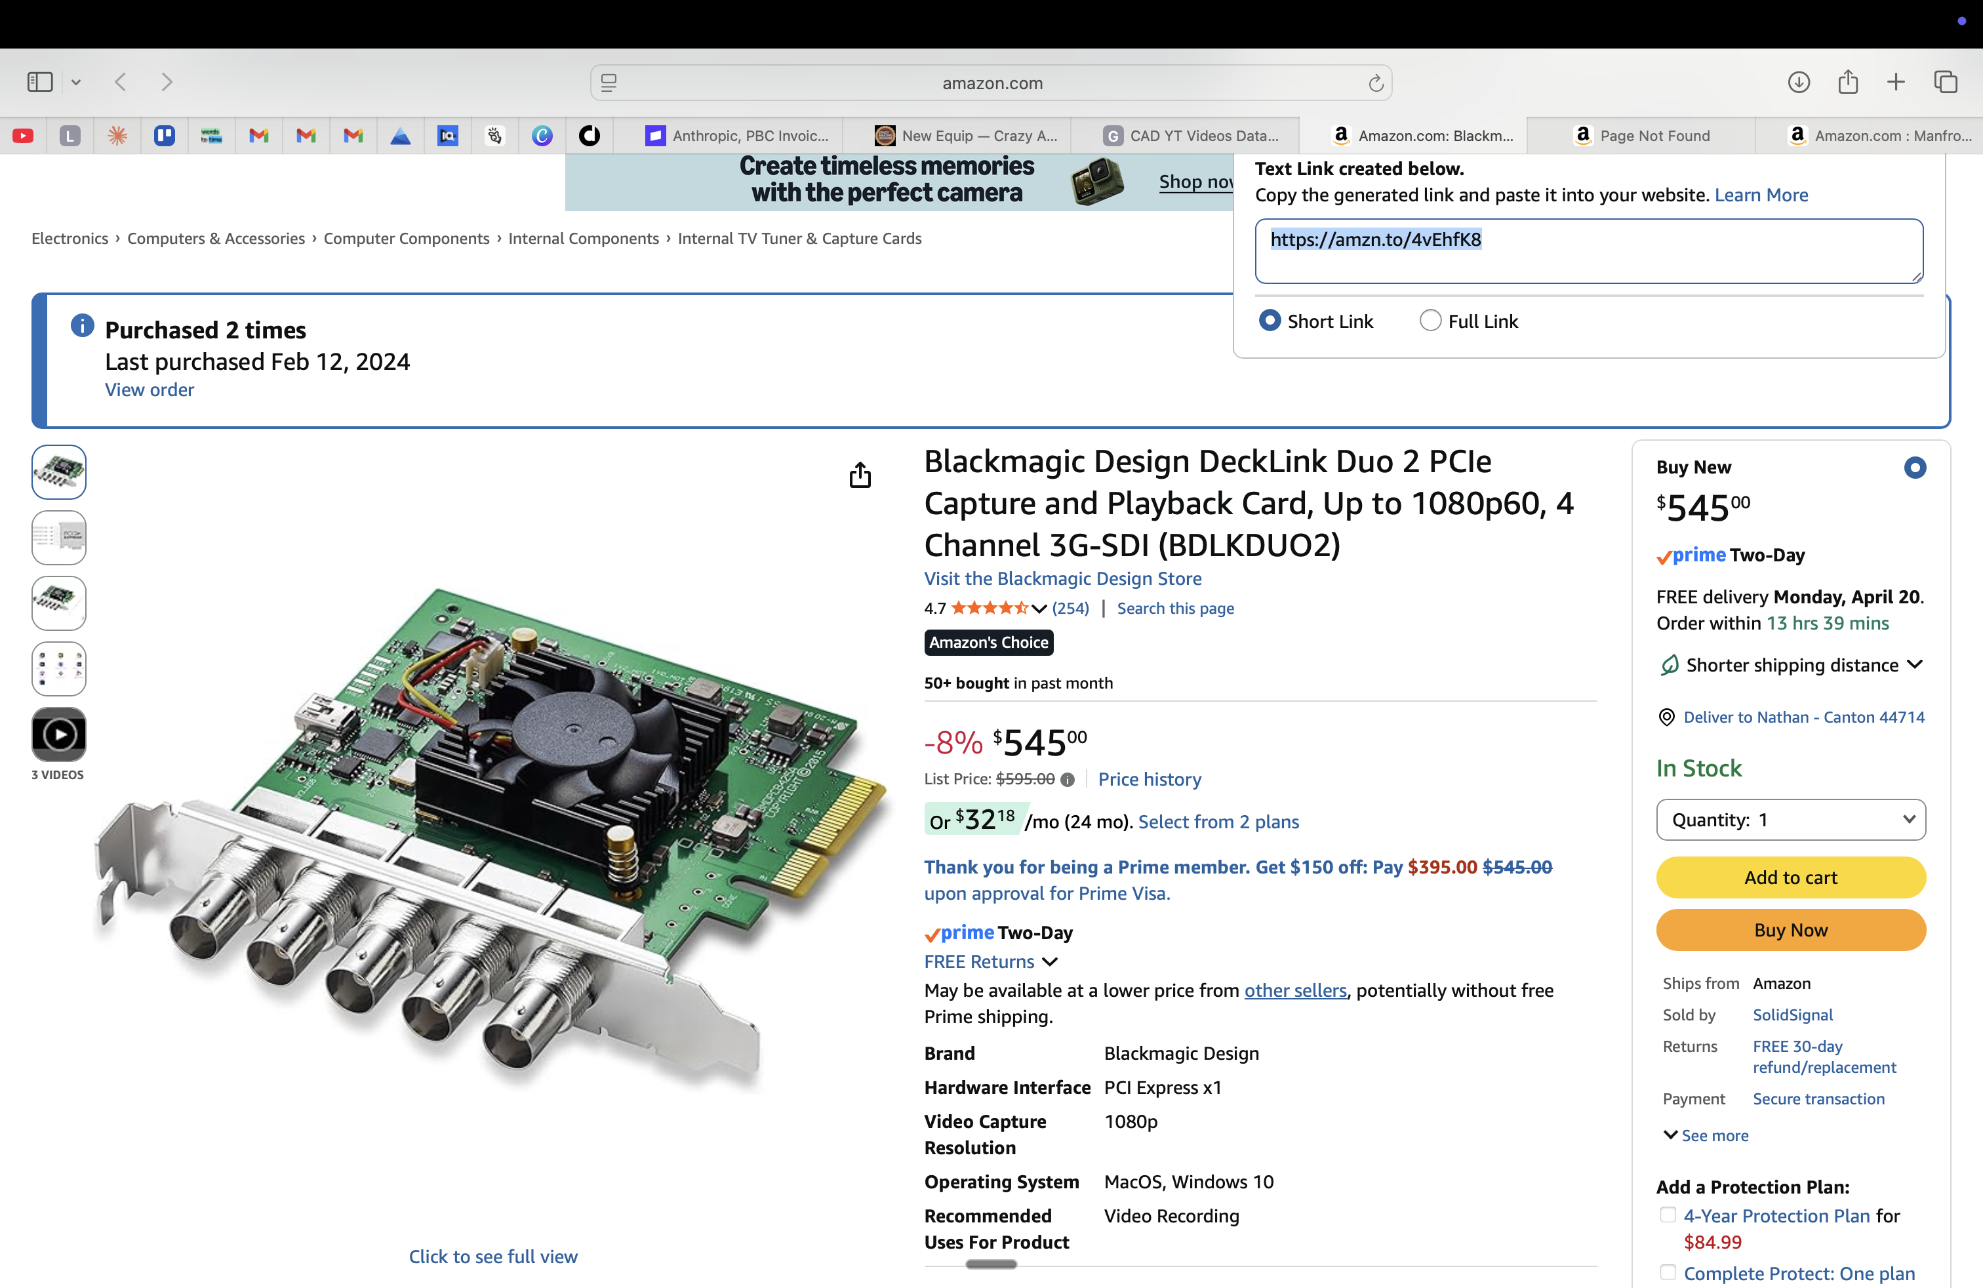The width and height of the screenshot is (1983, 1288).
Task: Select the Full Link radio button
Action: 1431,321
